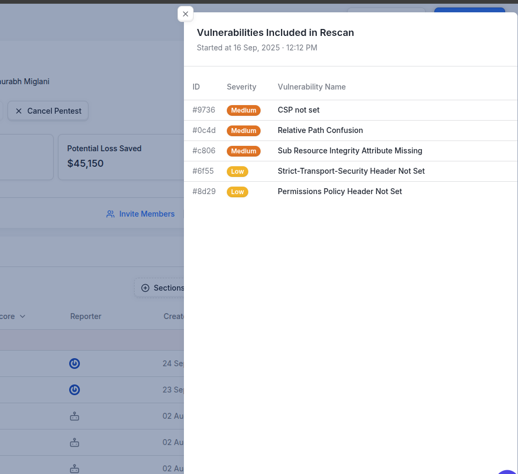Select vulnerability ID #8d29
The image size is (518, 474).
[x=204, y=191]
